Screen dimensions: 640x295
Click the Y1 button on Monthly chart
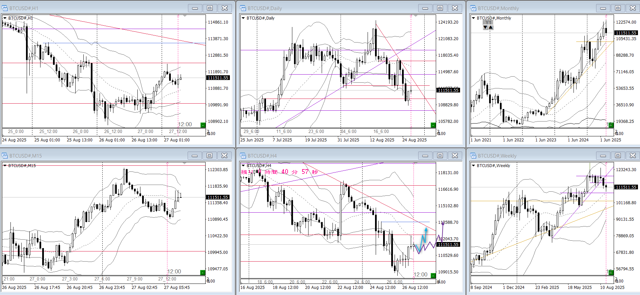pyautogui.click(x=488, y=23)
